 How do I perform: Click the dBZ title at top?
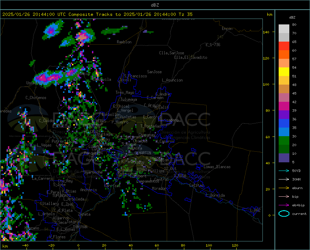point(155,5)
